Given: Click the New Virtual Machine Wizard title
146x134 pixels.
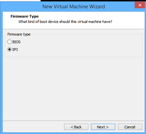Looking at the screenshot, I should click(74, 7).
